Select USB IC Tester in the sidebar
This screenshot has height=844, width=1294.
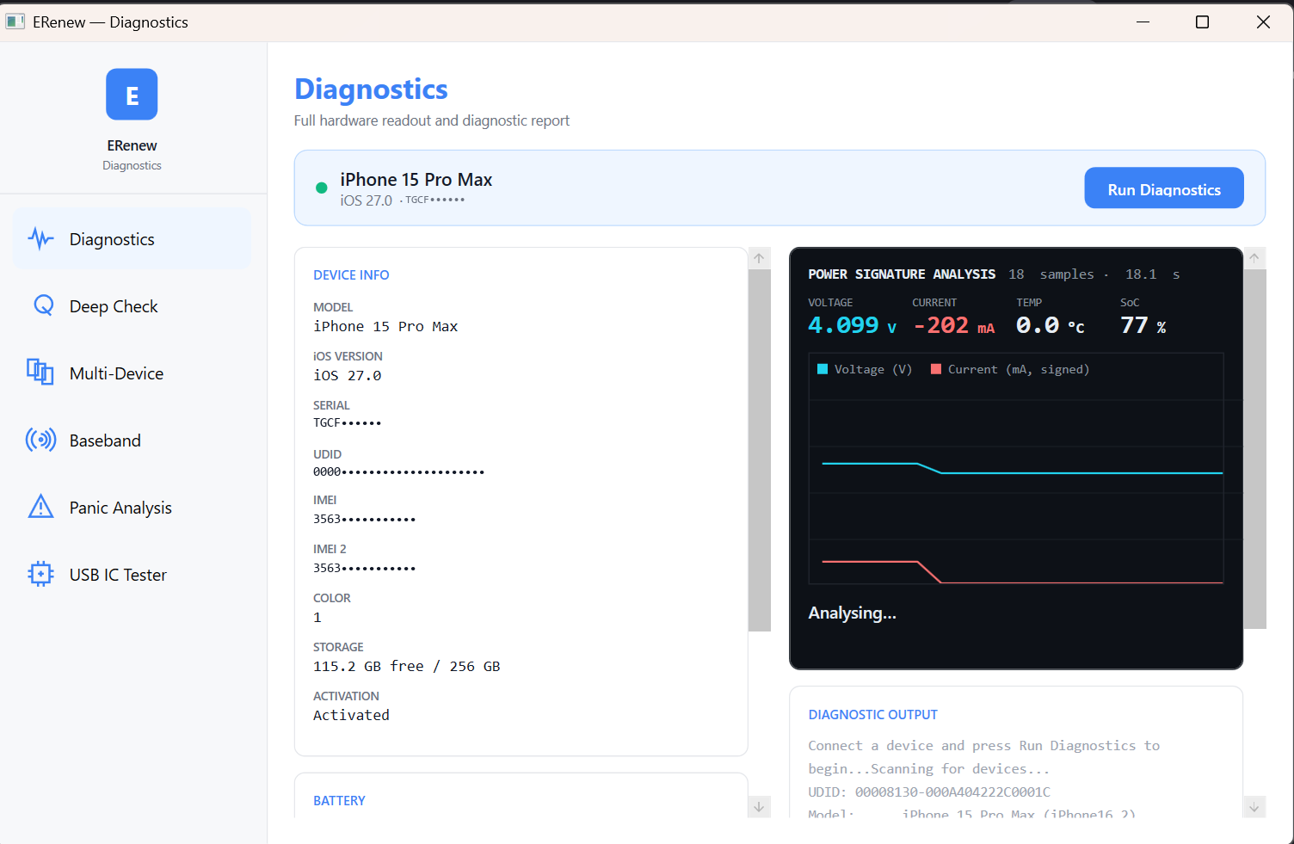coord(132,575)
